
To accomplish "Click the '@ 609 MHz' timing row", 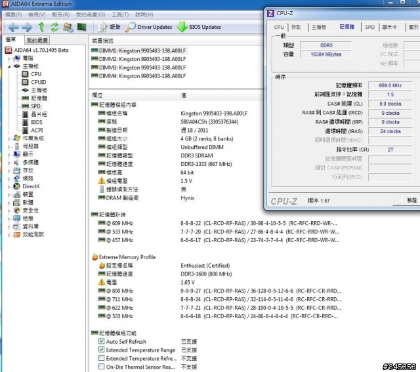I will pos(218,223).
